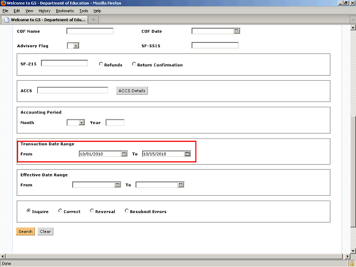Open the View menu
356x267 pixels.
pyautogui.click(x=29, y=11)
